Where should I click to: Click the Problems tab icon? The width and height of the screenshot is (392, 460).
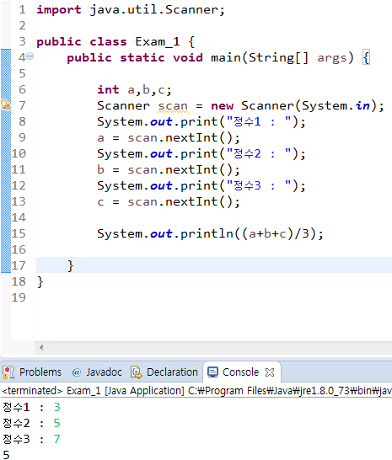click(x=8, y=372)
